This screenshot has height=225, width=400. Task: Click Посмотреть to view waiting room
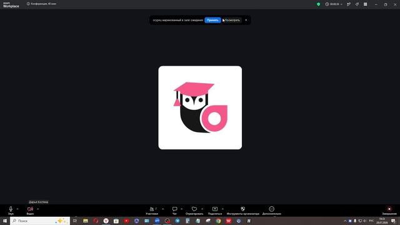(x=232, y=20)
